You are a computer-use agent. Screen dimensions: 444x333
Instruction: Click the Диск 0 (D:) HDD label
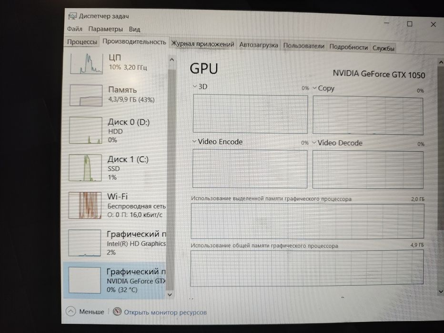(x=129, y=131)
